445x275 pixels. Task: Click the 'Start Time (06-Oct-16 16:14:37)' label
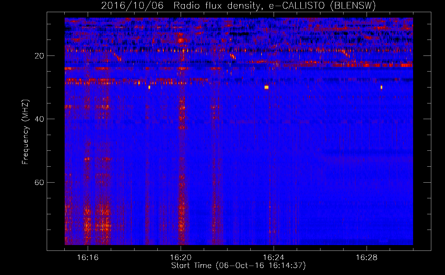point(238,266)
